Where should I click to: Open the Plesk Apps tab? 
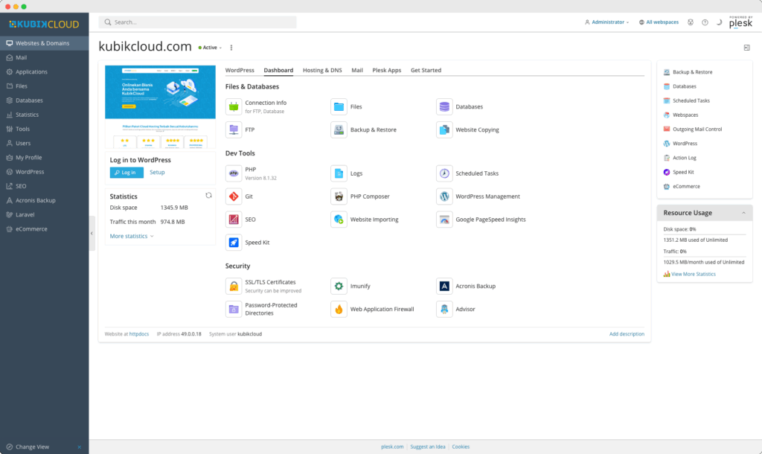point(387,71)
